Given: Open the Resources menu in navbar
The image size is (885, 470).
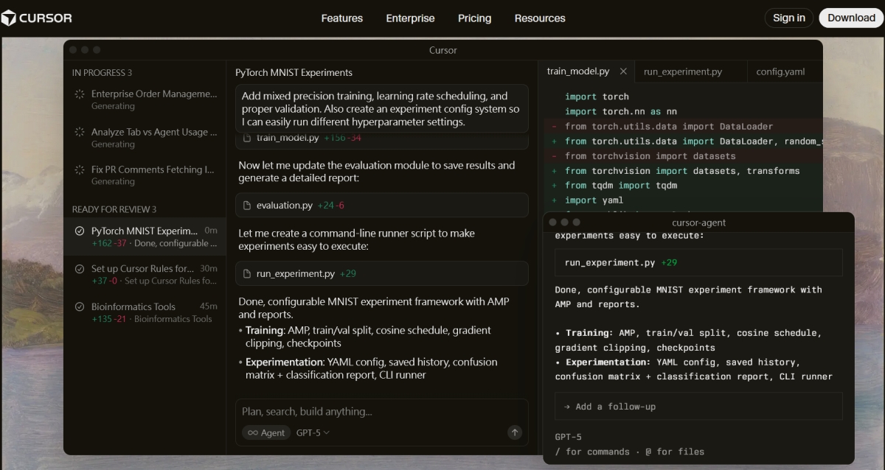Looking at the screenshot, I should (x=540, y=18).
